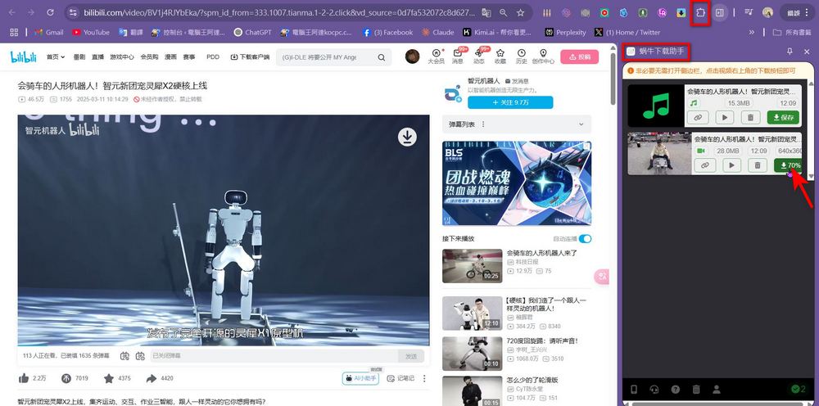Toggle the danmaku display icon below video
Image resolution: width=819 pixels, height=406 pixels.
(124, 356)
